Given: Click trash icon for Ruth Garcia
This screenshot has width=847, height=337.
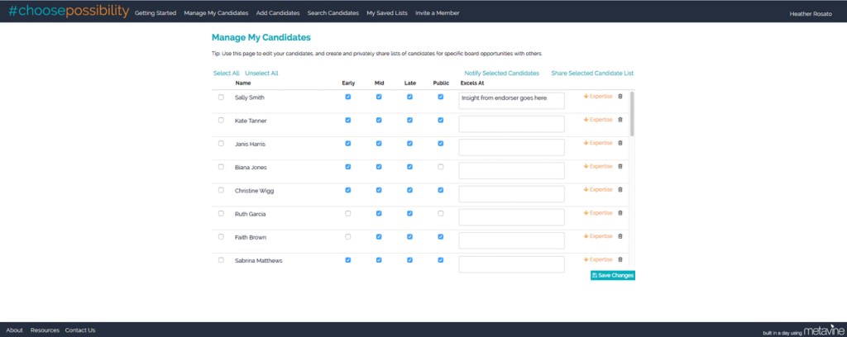Looking at the screenshot, I should click(x=620, y=213).
